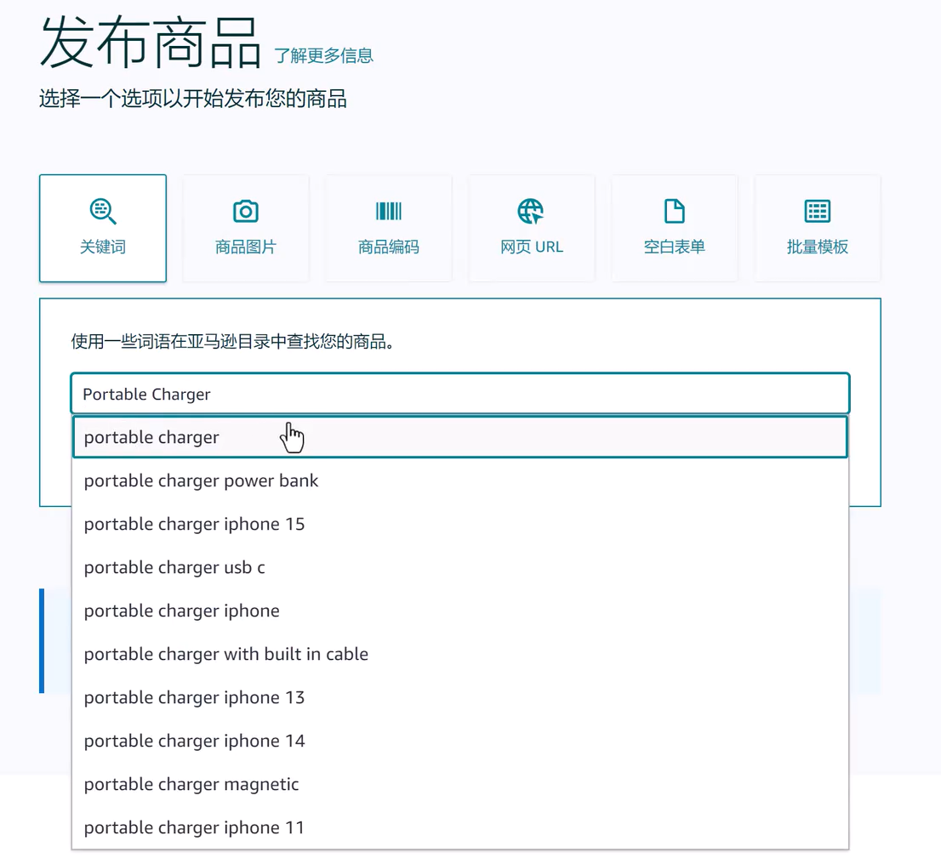Click the 商品编码 option card
Image resolution: width=941 pixels, height=858 pixels.
(388, 228)
